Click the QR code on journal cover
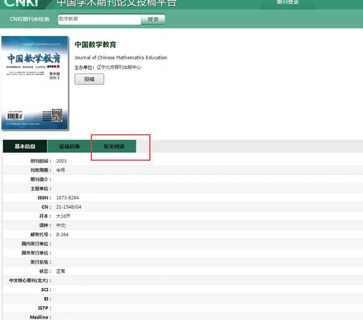Viewport: 363px width, 320px height. pos(57,116)
